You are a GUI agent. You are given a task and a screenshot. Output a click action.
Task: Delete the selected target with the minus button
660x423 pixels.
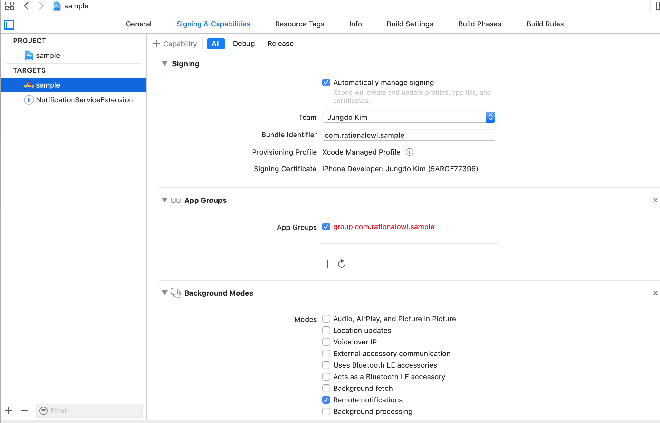point(25,411)
